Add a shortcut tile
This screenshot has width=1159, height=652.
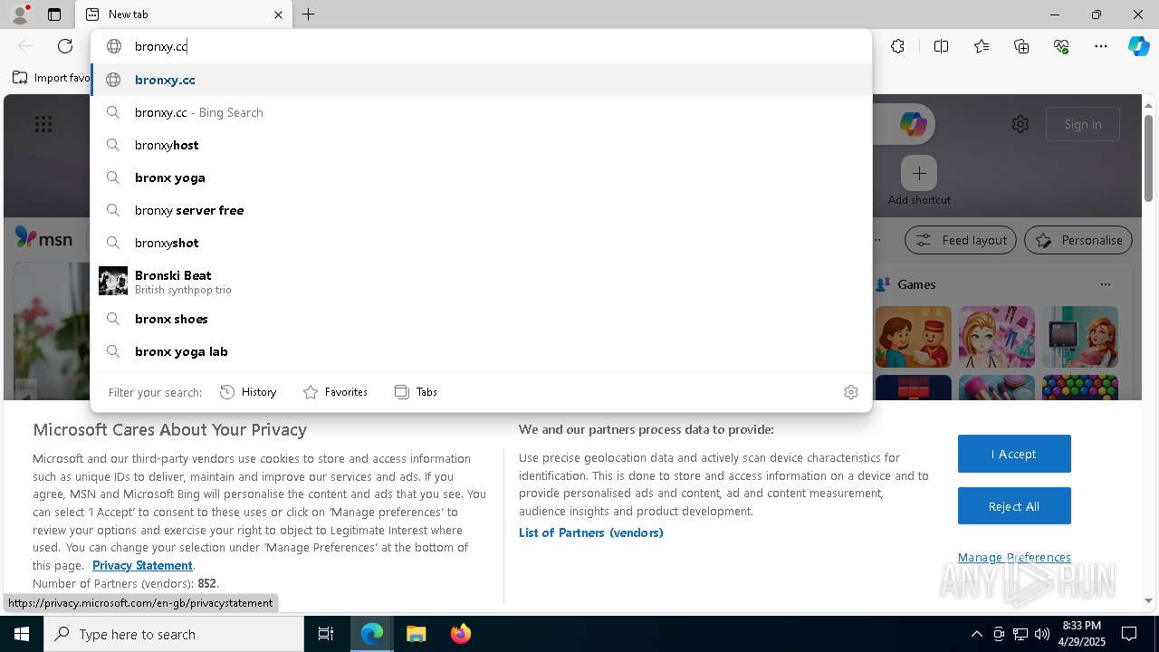(919, 173)
